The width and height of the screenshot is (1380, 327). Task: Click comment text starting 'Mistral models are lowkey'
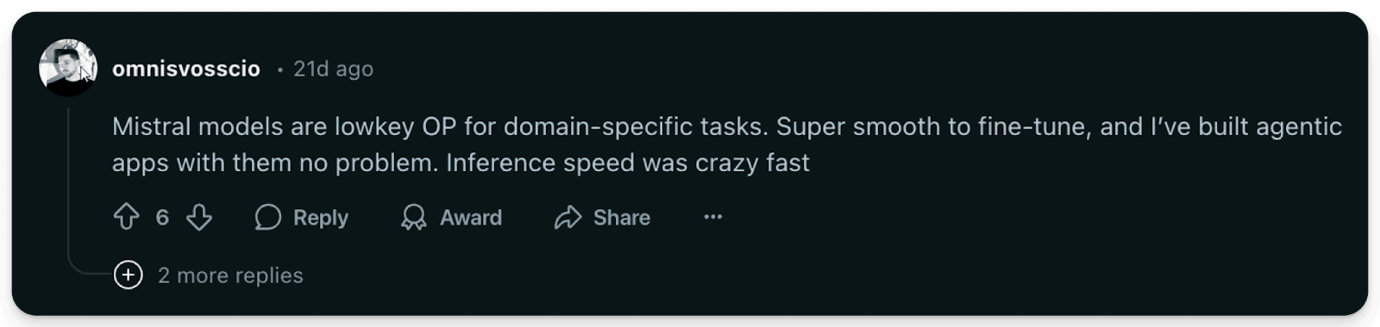(x=726, y=145)
